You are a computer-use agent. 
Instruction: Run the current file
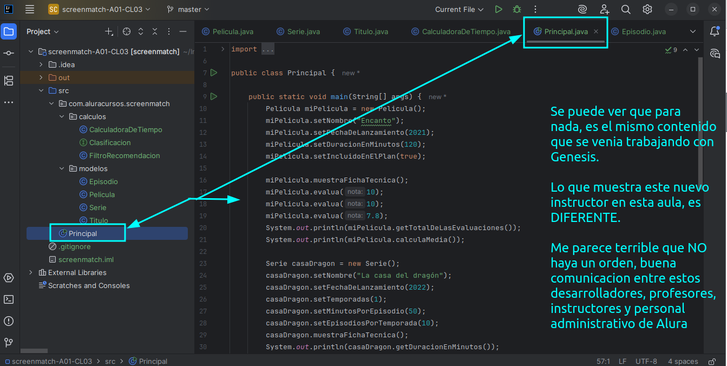499,9
